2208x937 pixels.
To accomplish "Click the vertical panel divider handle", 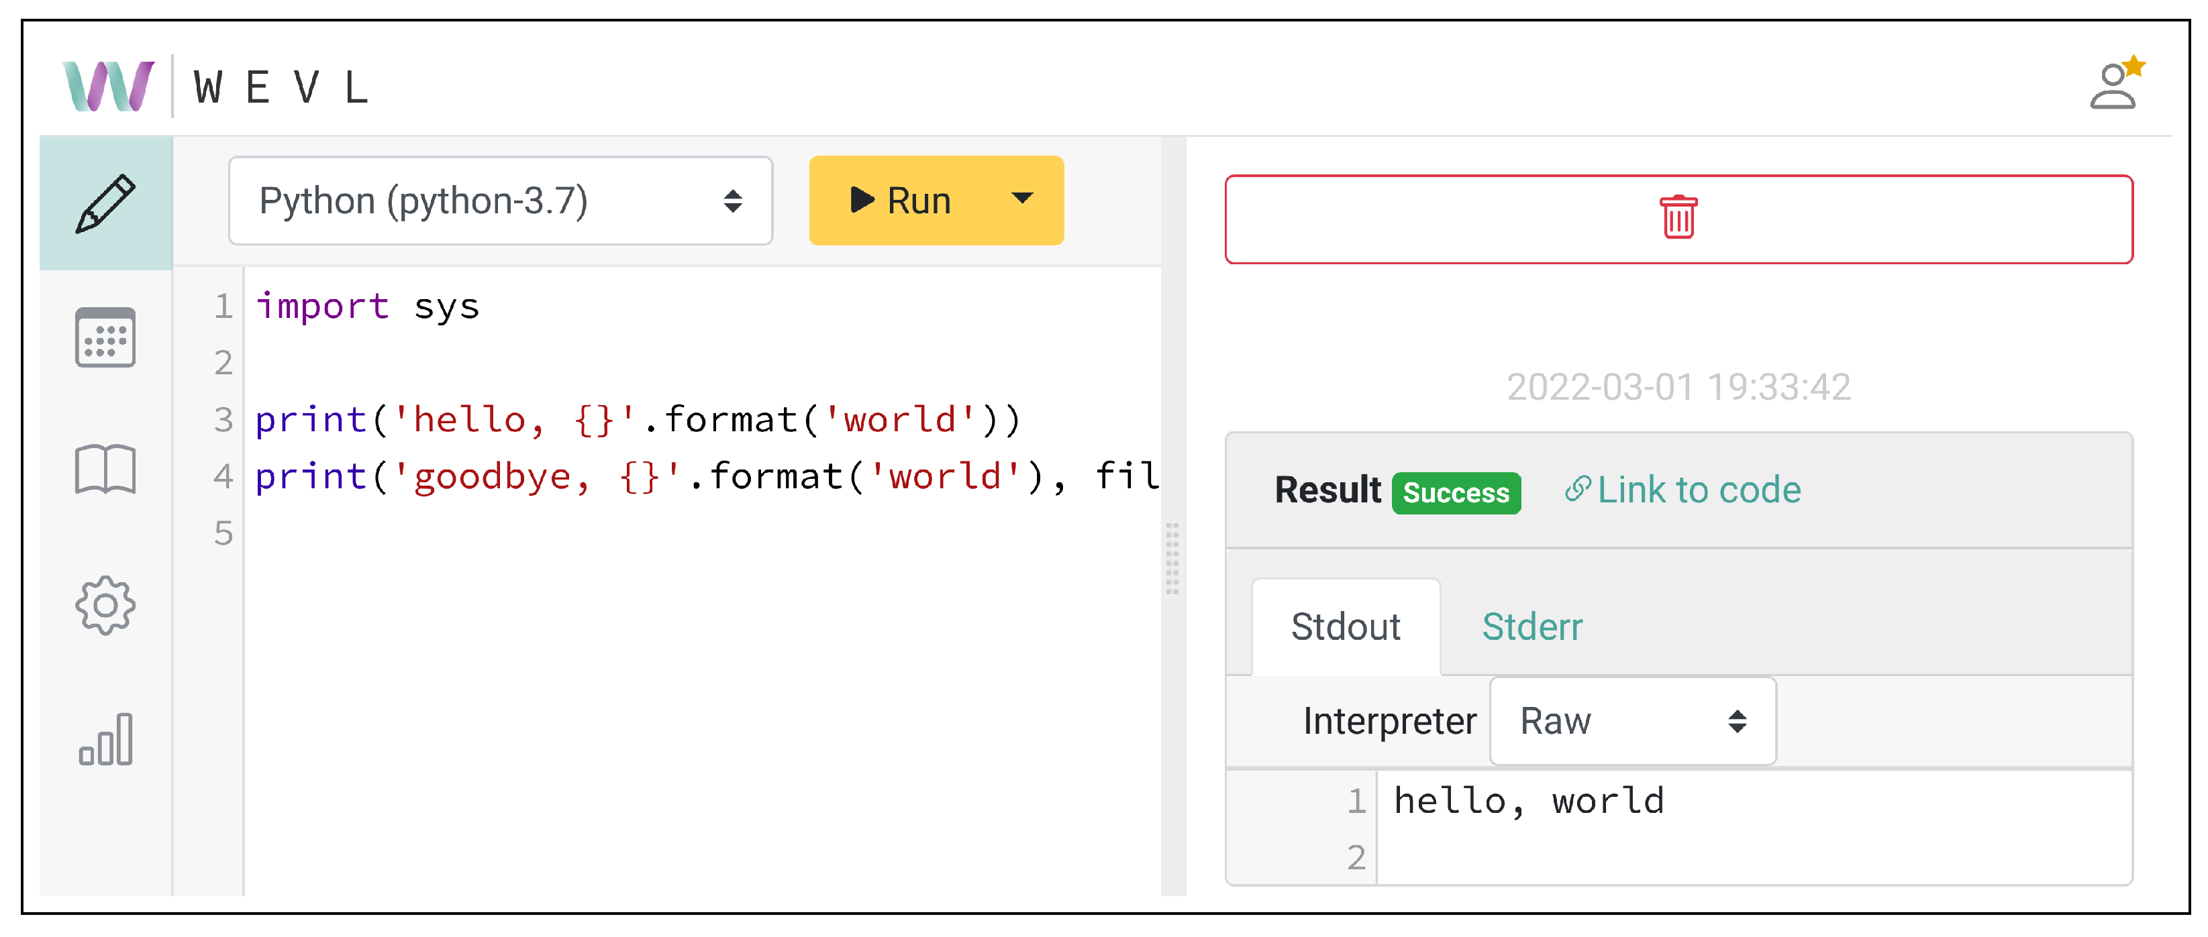I will (x=1172, y=559).
